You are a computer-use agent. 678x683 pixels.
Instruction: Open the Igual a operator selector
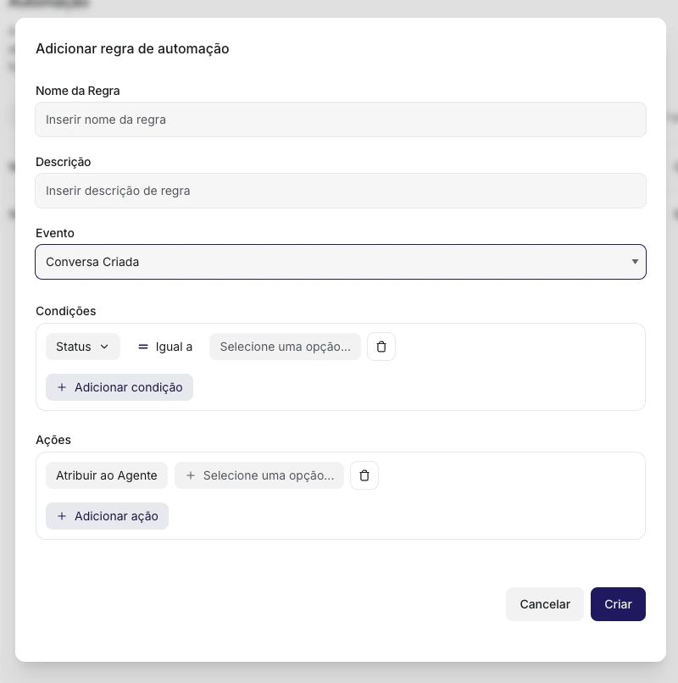pos(164,347)
